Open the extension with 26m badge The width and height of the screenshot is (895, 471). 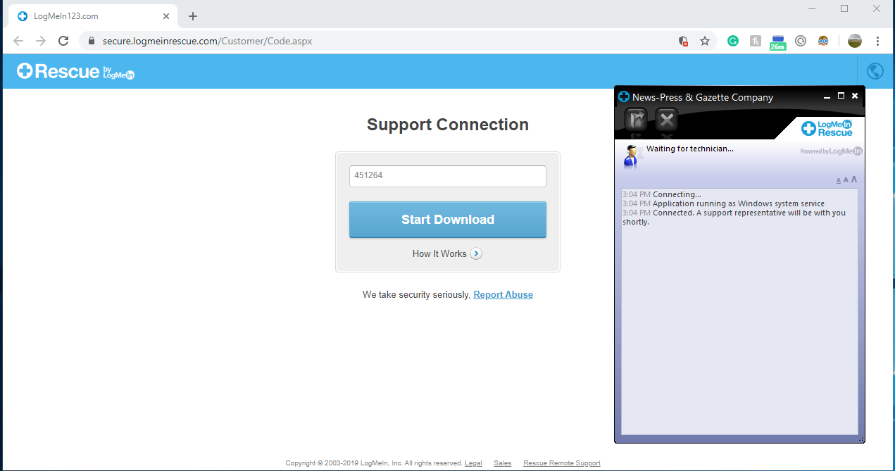(777, 42)
